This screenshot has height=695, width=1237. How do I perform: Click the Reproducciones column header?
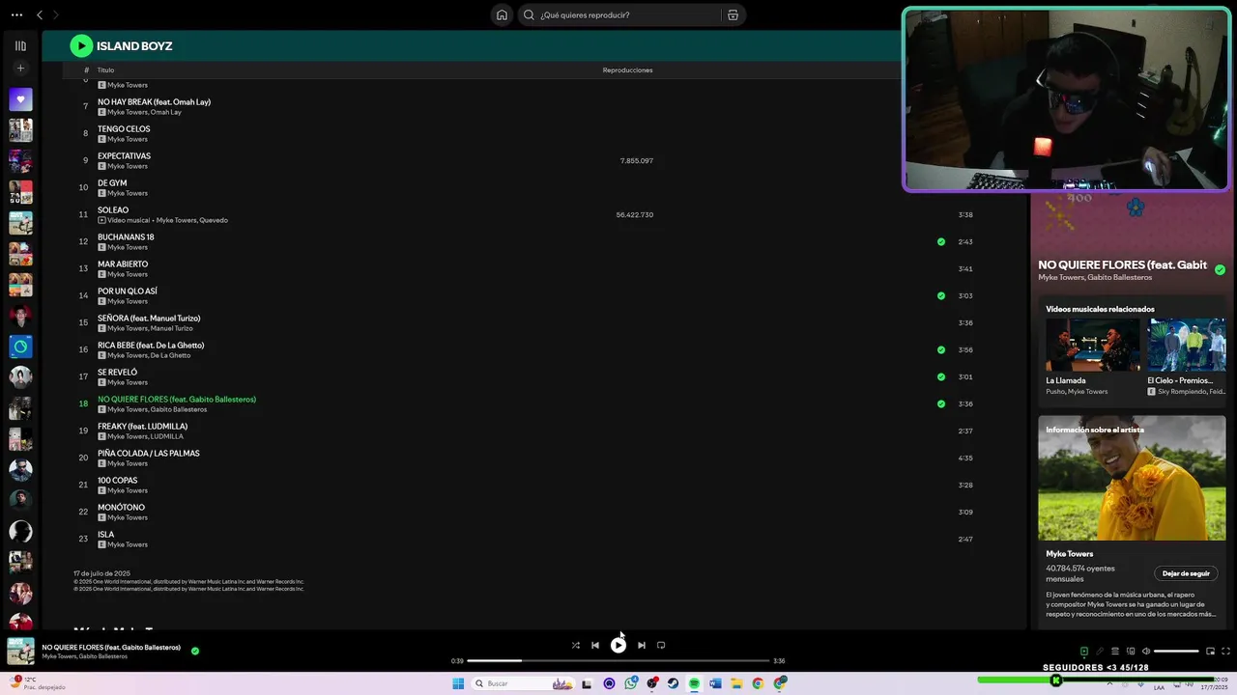[x=627, y=69]
